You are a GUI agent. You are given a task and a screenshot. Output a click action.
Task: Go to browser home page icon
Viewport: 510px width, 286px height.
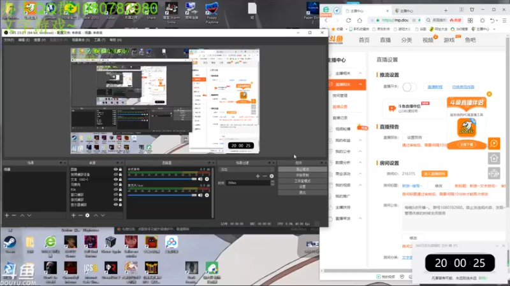click(360, 20)
